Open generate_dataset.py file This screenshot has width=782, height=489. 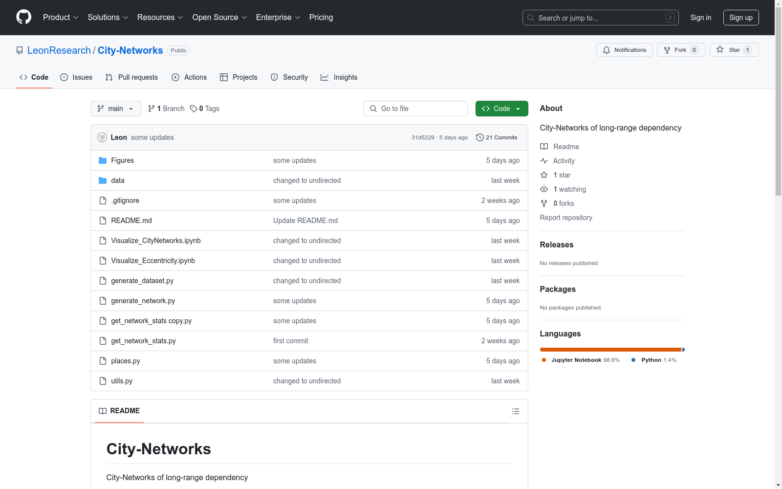point(142,281)
